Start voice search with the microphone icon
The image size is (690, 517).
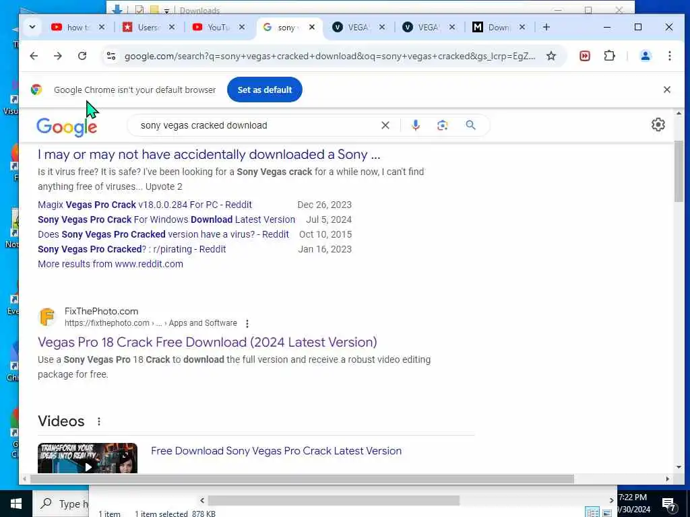click(x=415, y=125)
